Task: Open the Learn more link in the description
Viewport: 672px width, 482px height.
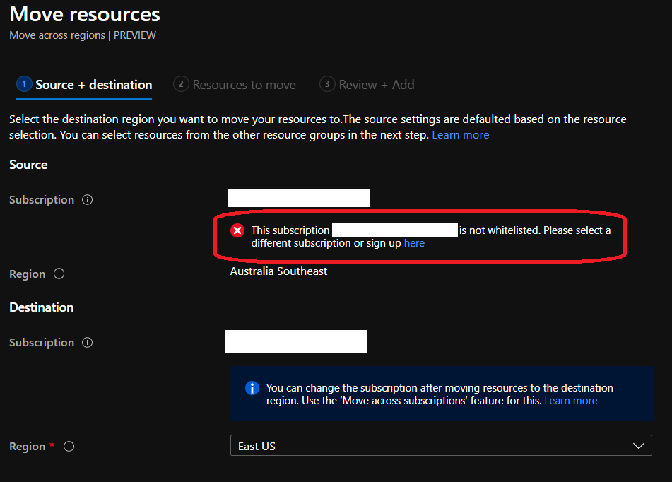Action: coord(460,134)
